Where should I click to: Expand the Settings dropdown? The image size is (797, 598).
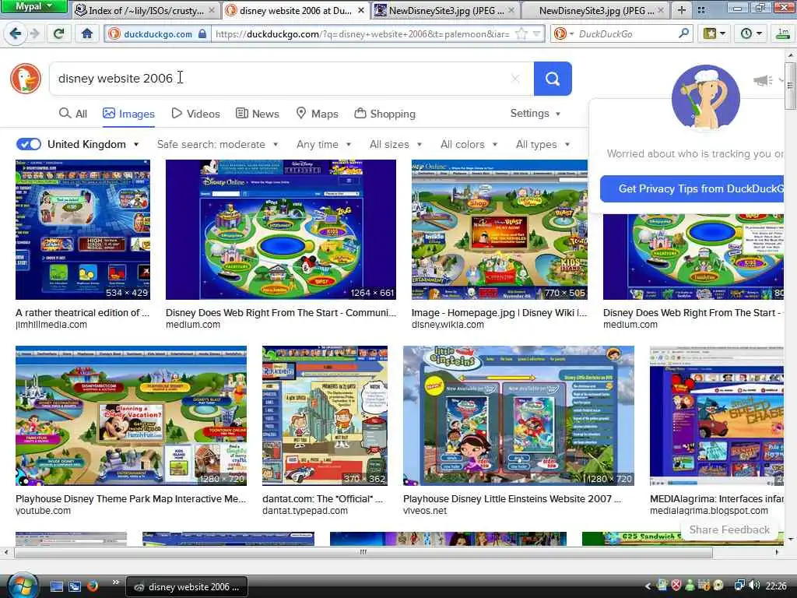[535, 114]
